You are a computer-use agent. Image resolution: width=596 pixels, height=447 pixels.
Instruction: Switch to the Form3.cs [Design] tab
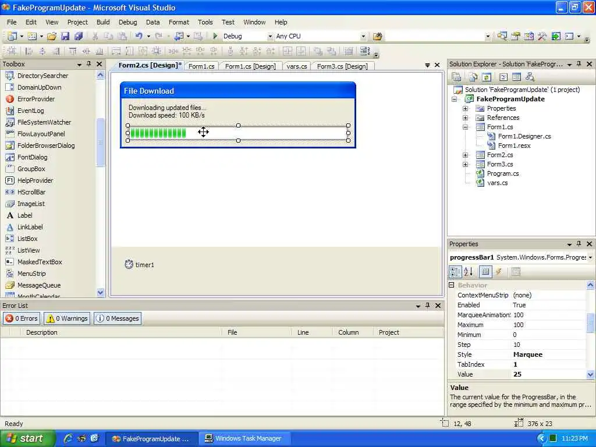pyautogui.click(x=342, y=66)
